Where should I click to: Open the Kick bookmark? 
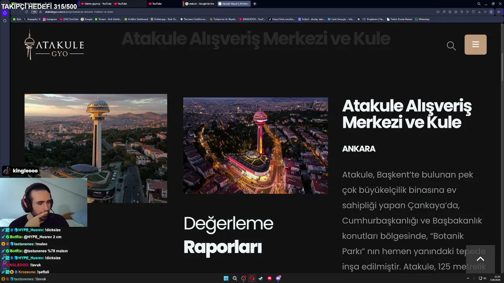(17, 19)
